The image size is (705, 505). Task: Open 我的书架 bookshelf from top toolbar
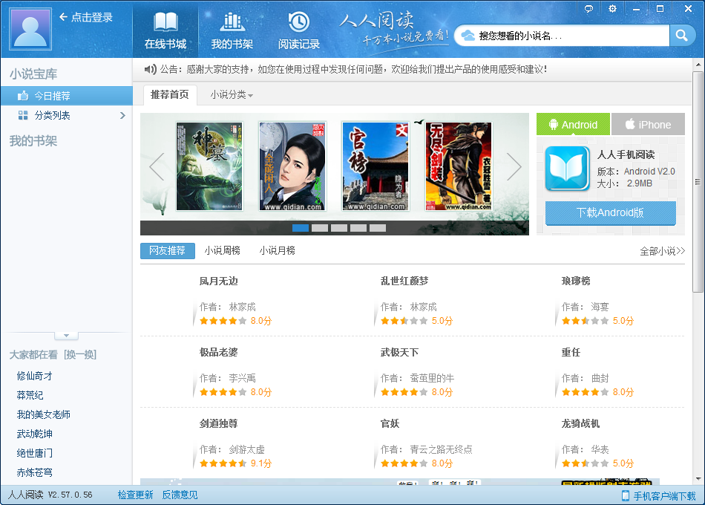click(232, 30)
